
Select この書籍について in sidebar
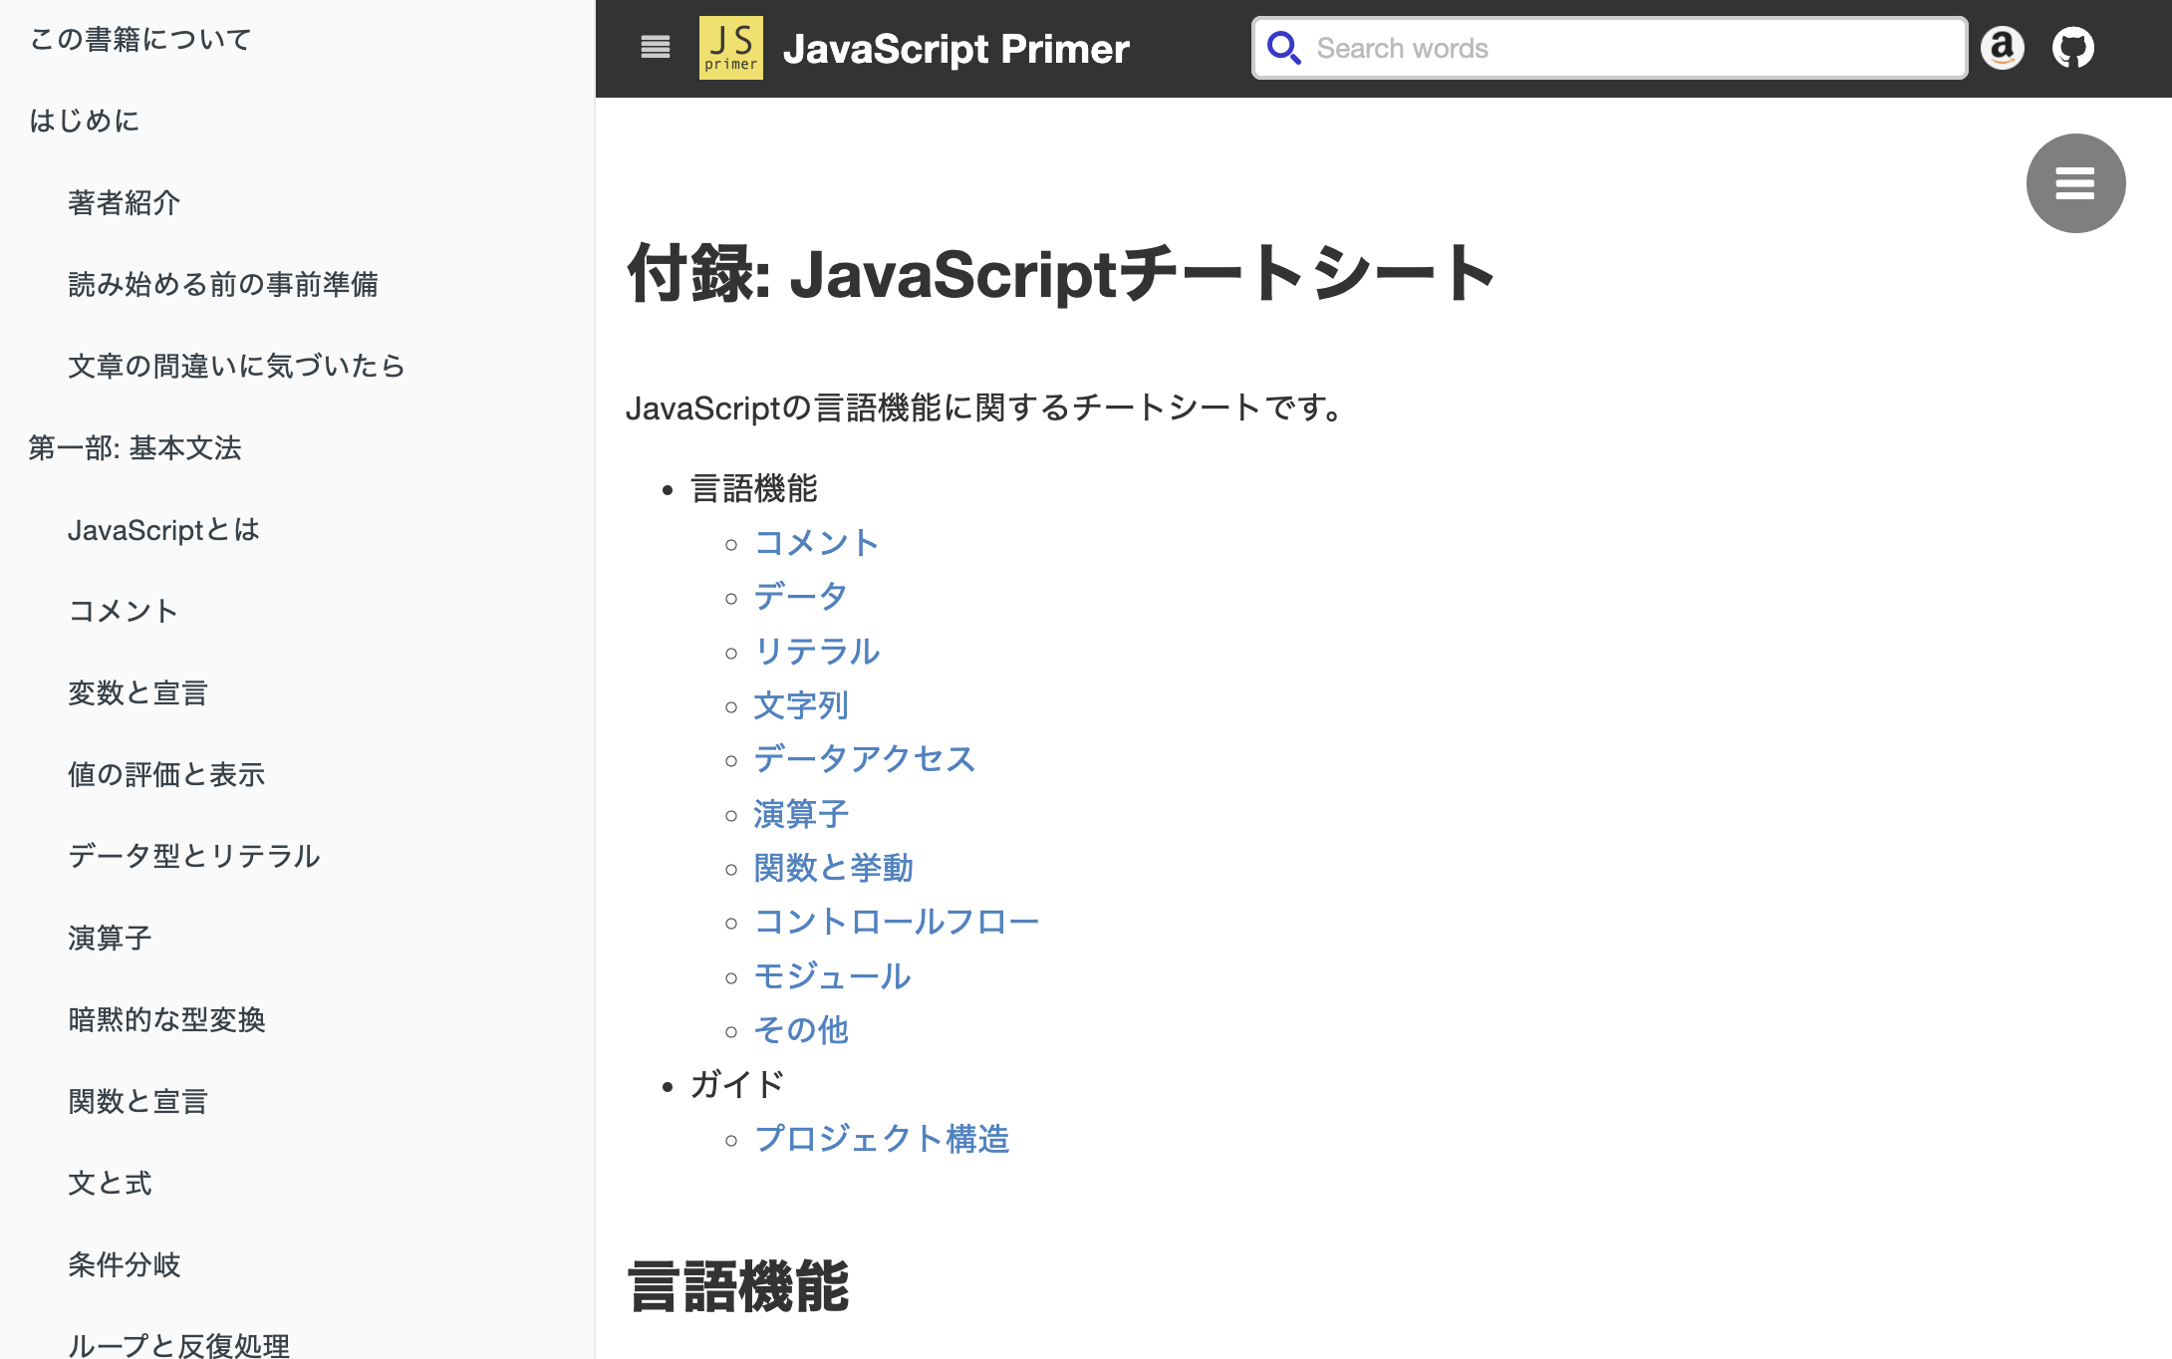click(140, 40)
